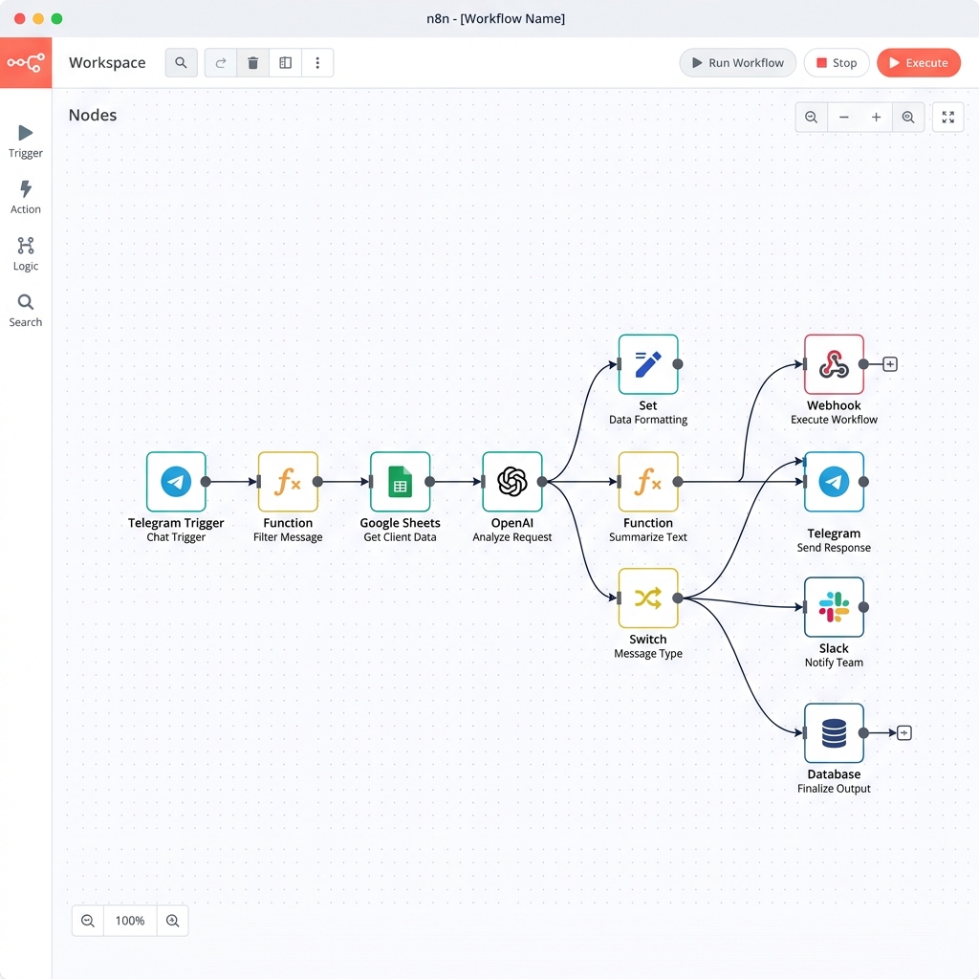This screenshot has width=979, height=979.
Task: Click the Google Sheets output port
Action: coord(429,482)
